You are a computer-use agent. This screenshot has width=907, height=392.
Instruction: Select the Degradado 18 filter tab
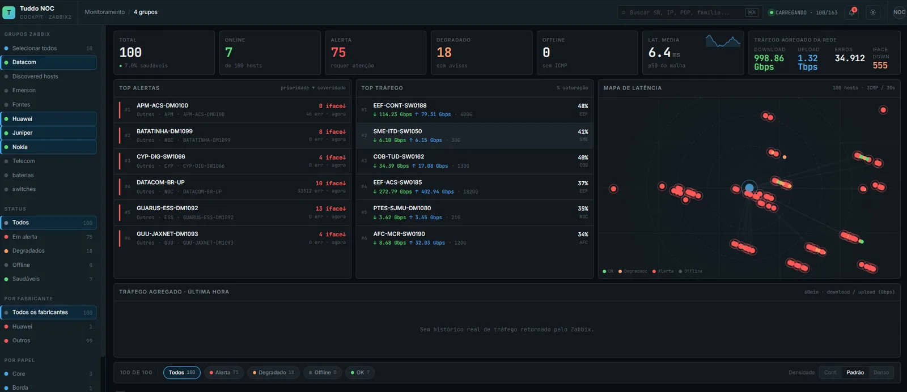273,372
